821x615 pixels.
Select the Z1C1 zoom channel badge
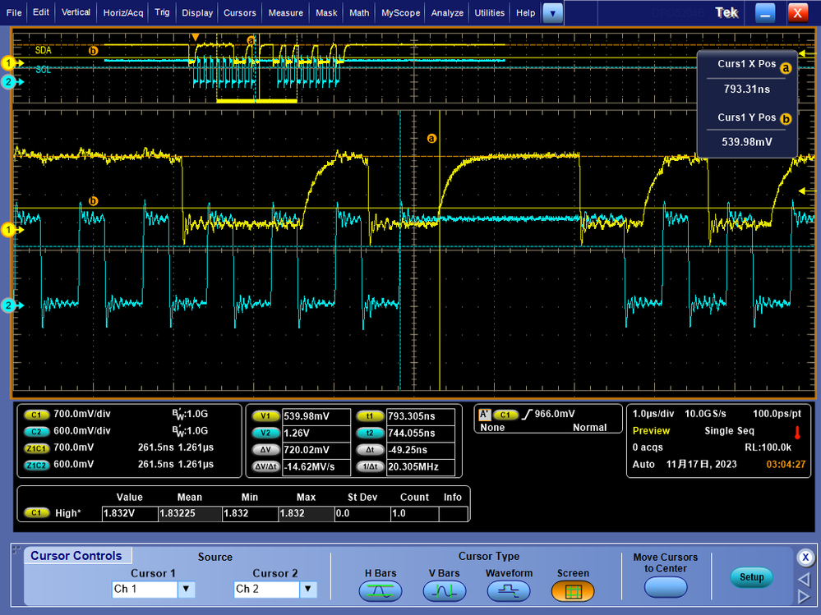pos(37,448)
